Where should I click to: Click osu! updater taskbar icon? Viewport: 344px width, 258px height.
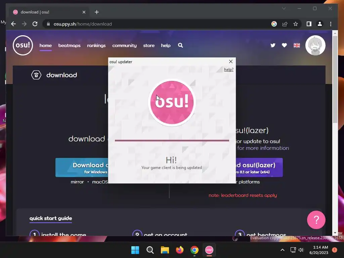209,250
